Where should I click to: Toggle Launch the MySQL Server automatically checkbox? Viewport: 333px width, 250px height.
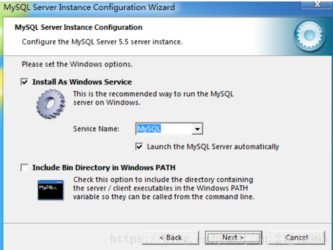pos(139,147)
